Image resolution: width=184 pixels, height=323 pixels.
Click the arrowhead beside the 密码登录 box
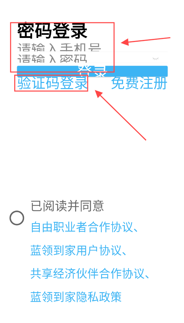(x=125, y=42)
